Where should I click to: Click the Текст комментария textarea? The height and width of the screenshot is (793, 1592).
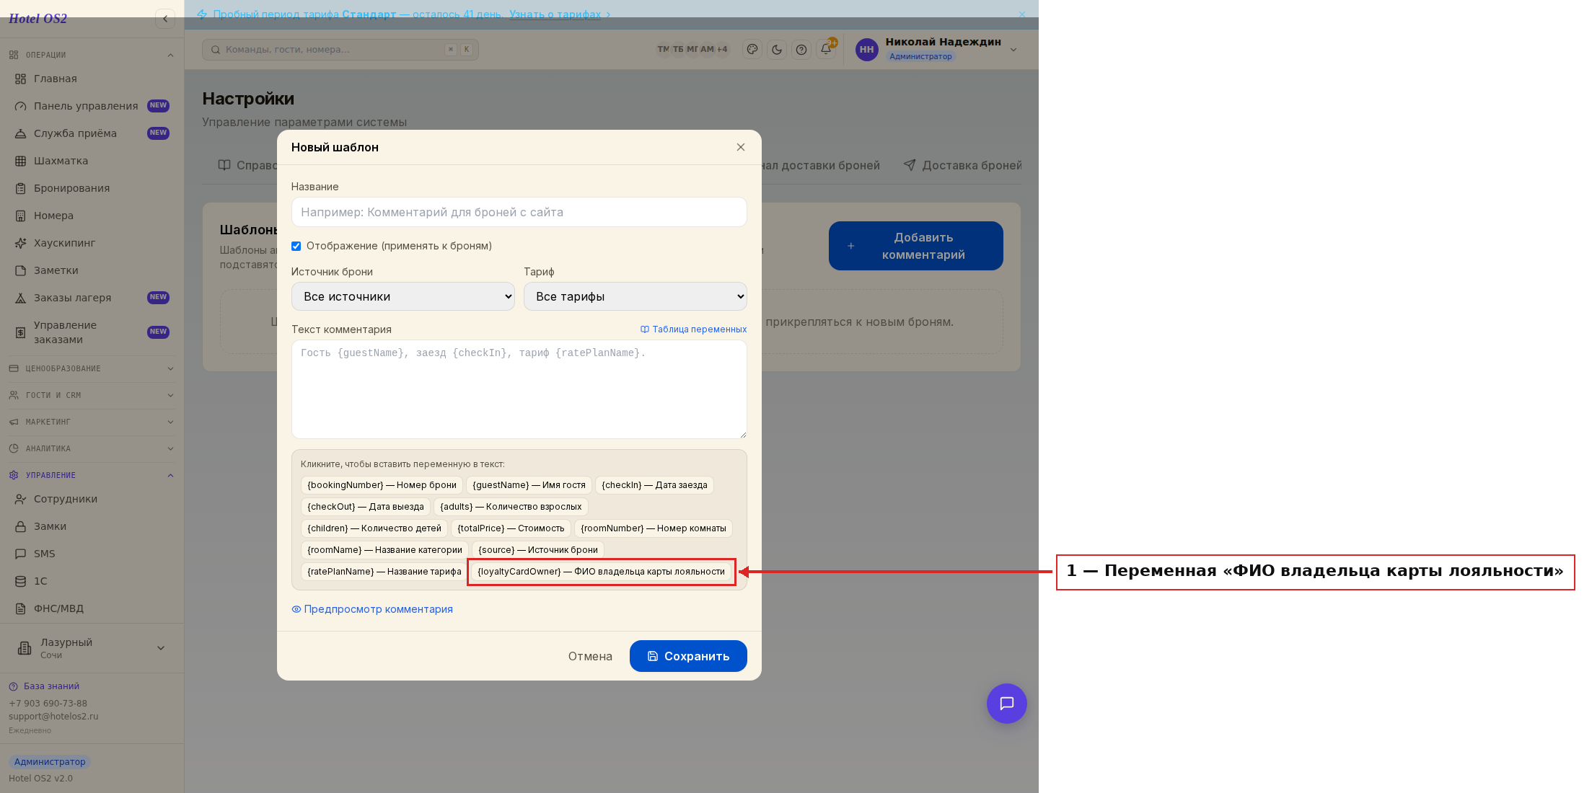click(x=519, y=389)
